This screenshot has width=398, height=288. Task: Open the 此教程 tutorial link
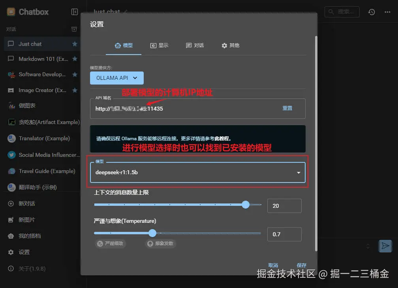[222, 139]
